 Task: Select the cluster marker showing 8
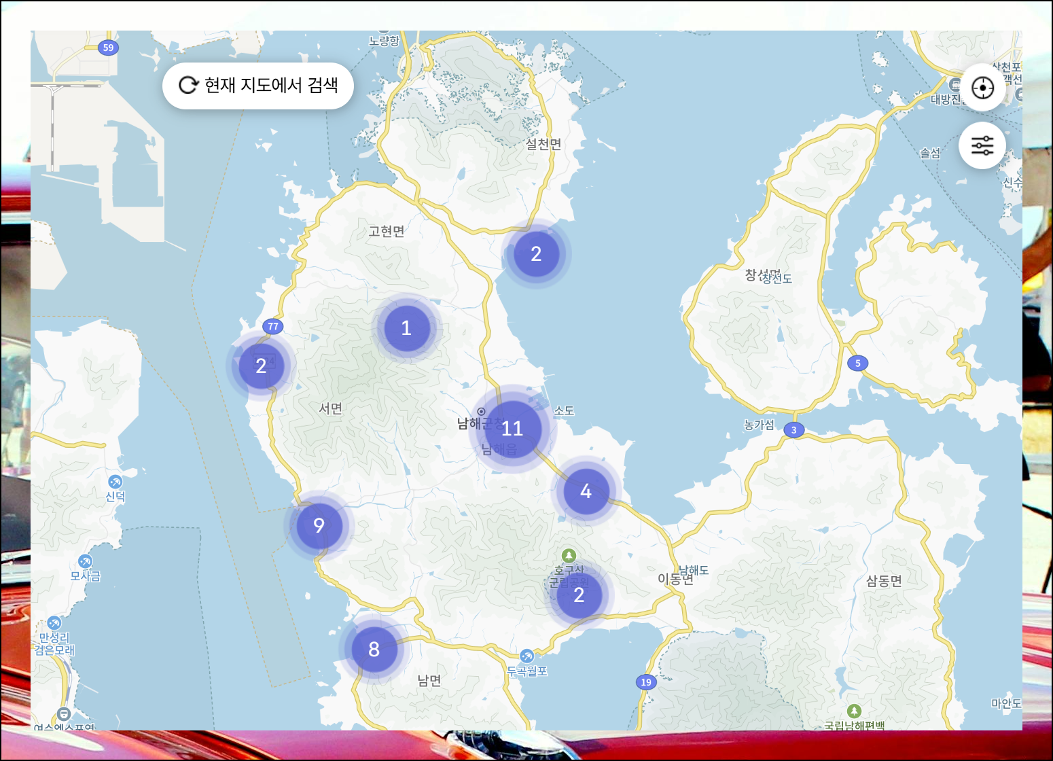tap(374, 650)
